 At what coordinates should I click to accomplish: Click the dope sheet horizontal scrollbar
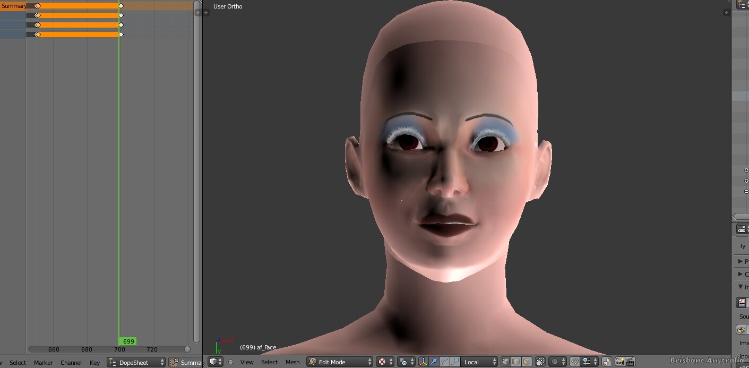[x=109, y=349]
